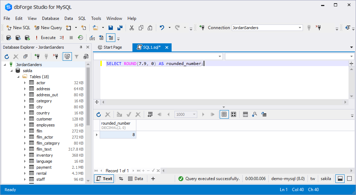Open the search icon in results toolbar
Viewport: 356px width, 195px height.
click(x=255, y=115)
